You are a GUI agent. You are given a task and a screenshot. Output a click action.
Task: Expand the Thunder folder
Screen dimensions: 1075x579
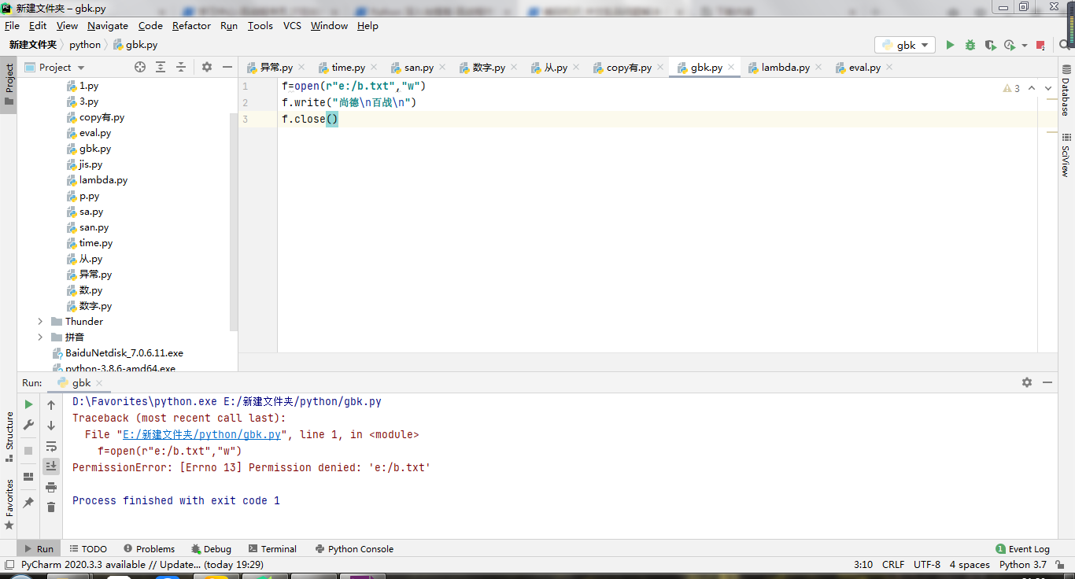point(40,321)
